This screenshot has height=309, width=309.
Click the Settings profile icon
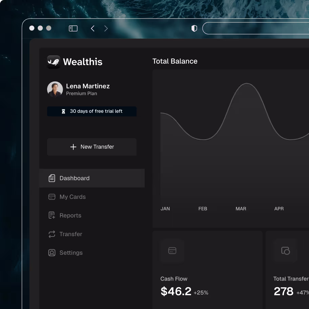[52, 253]
